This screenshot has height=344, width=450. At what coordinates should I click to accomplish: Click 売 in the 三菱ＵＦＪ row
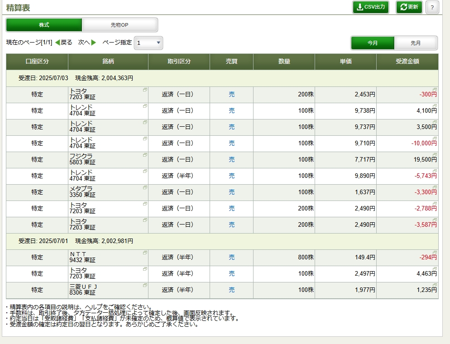click(x=232, y=290)
